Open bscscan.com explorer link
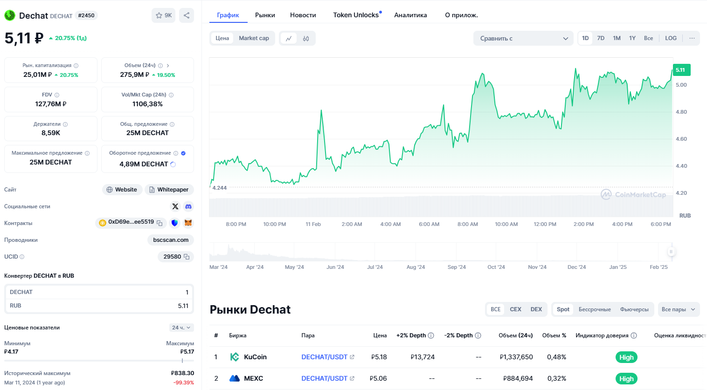The image size is (707, 390). [x=171, y=240]
